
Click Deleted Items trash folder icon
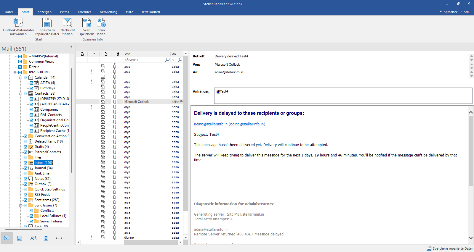coord(31,141)
